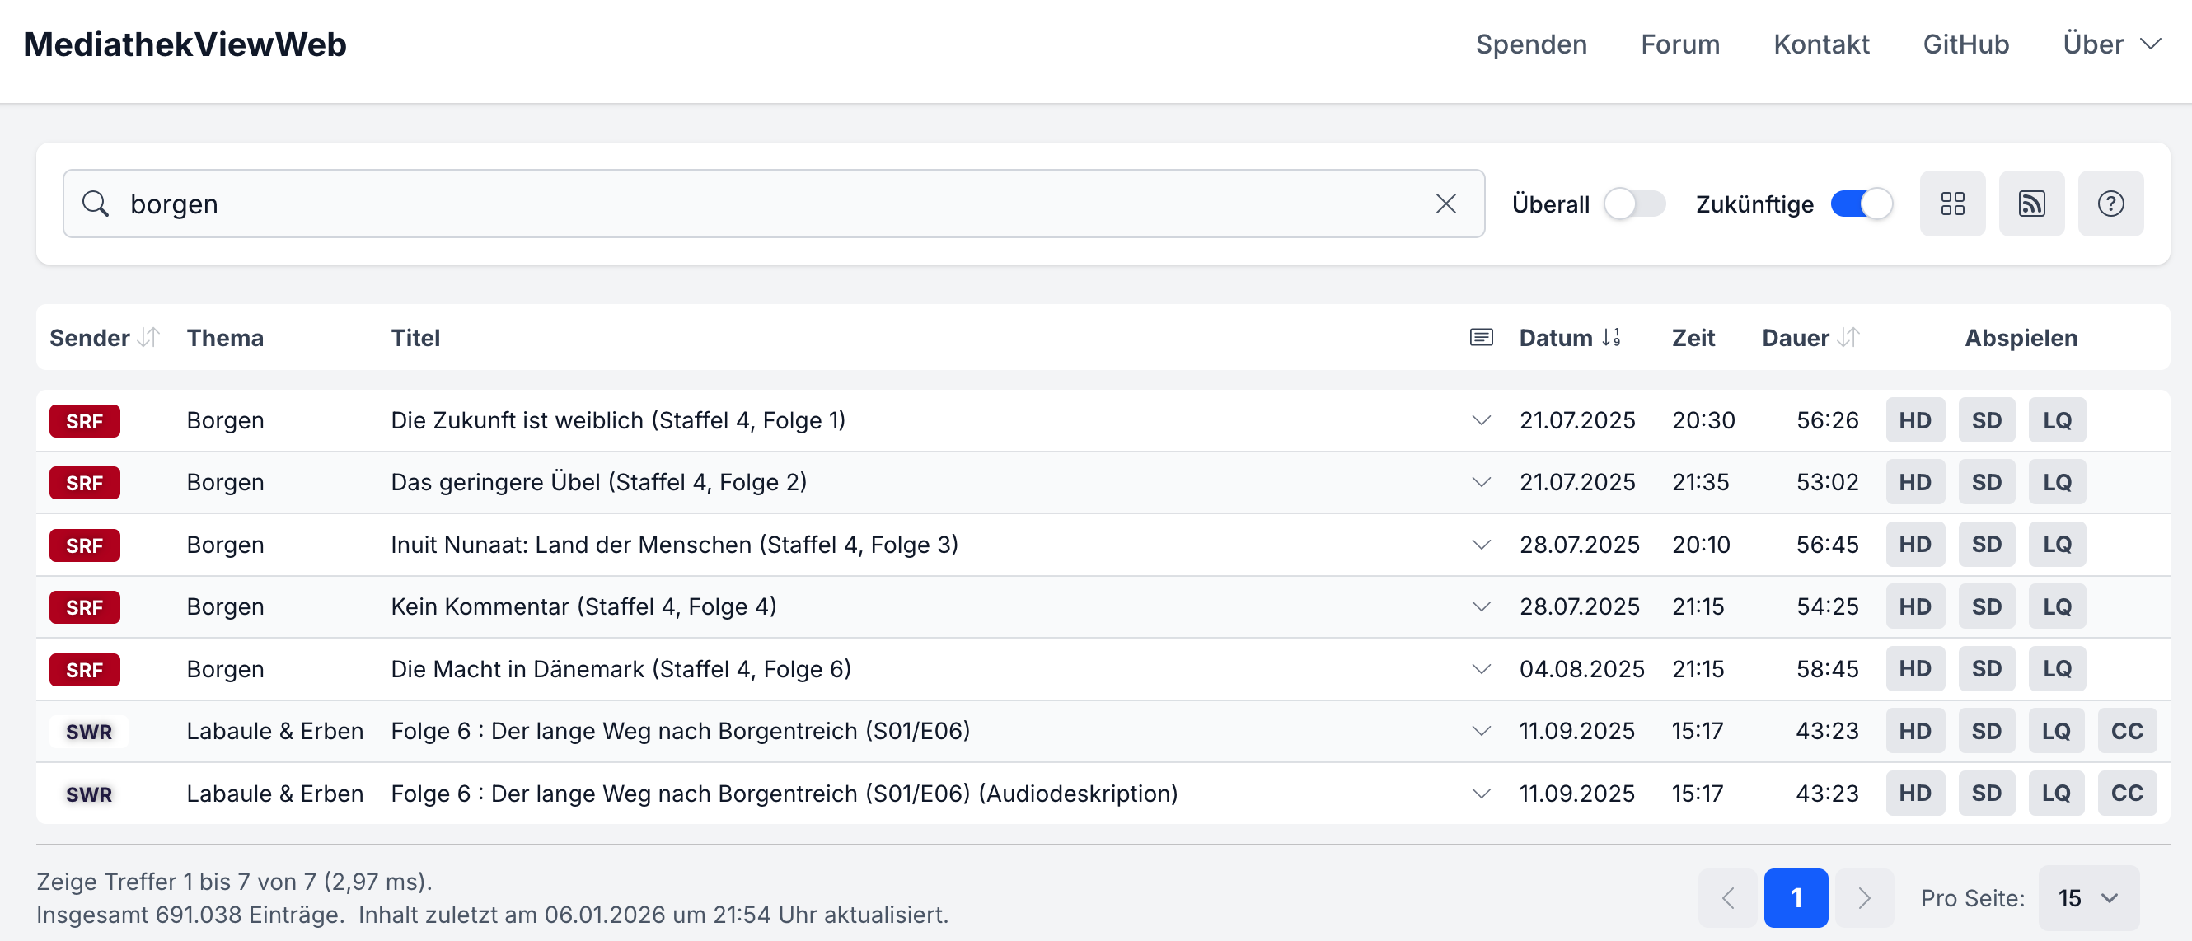Click the description column header icon
This screenshot has height=941, width=2192.
[1481, 338]
